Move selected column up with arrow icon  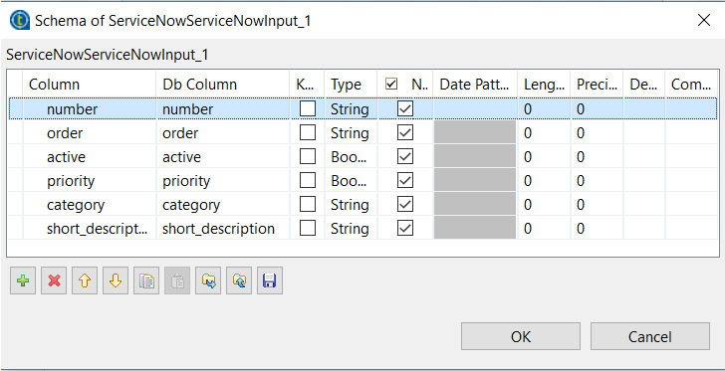[85, 280]
